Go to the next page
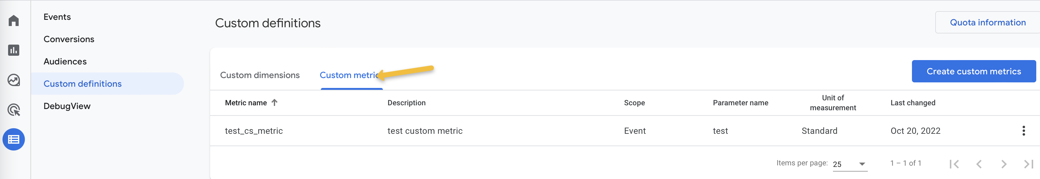The width and height of the screenshot is (1040, 179). (1004, 164)
